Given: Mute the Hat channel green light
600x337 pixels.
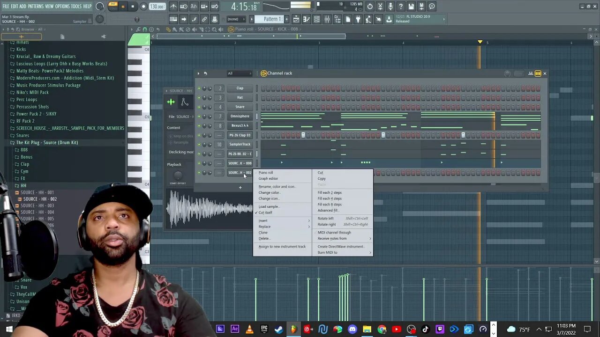Looking at the screenshot, I should pyautogui.click(x=199, y=97).
